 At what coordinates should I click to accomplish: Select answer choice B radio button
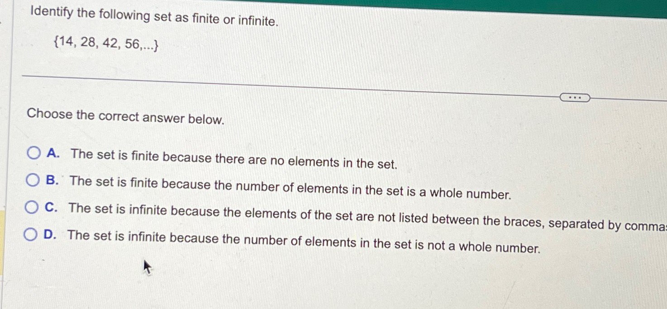click(x=33, y=180)
